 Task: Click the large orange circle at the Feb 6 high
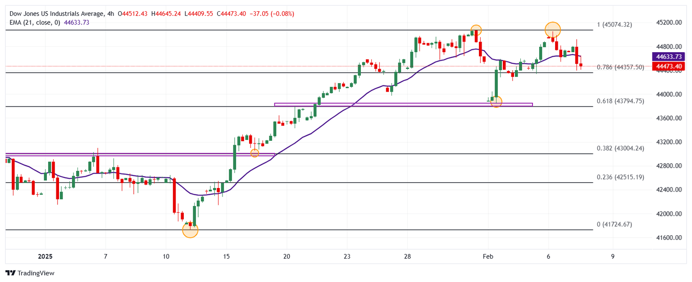pyautogui.click(x=552, y=30)
